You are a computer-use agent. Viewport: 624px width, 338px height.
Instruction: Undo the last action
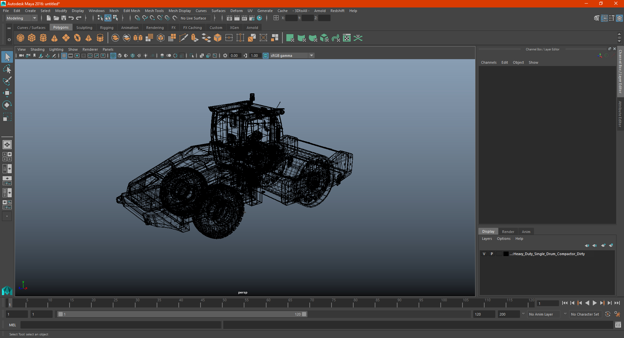coord(71,18)
